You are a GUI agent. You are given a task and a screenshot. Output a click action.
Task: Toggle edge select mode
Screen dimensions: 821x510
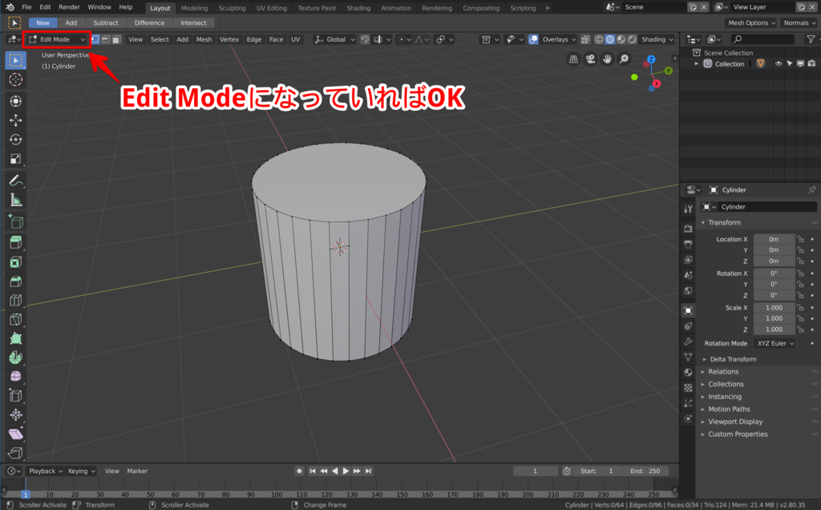(x=105, y=39)
